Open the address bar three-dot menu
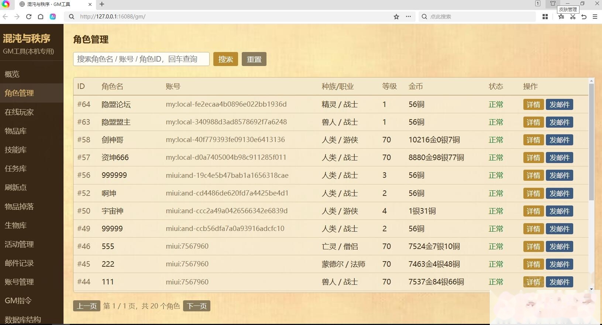Screen dimensions: 602x325 408,17
